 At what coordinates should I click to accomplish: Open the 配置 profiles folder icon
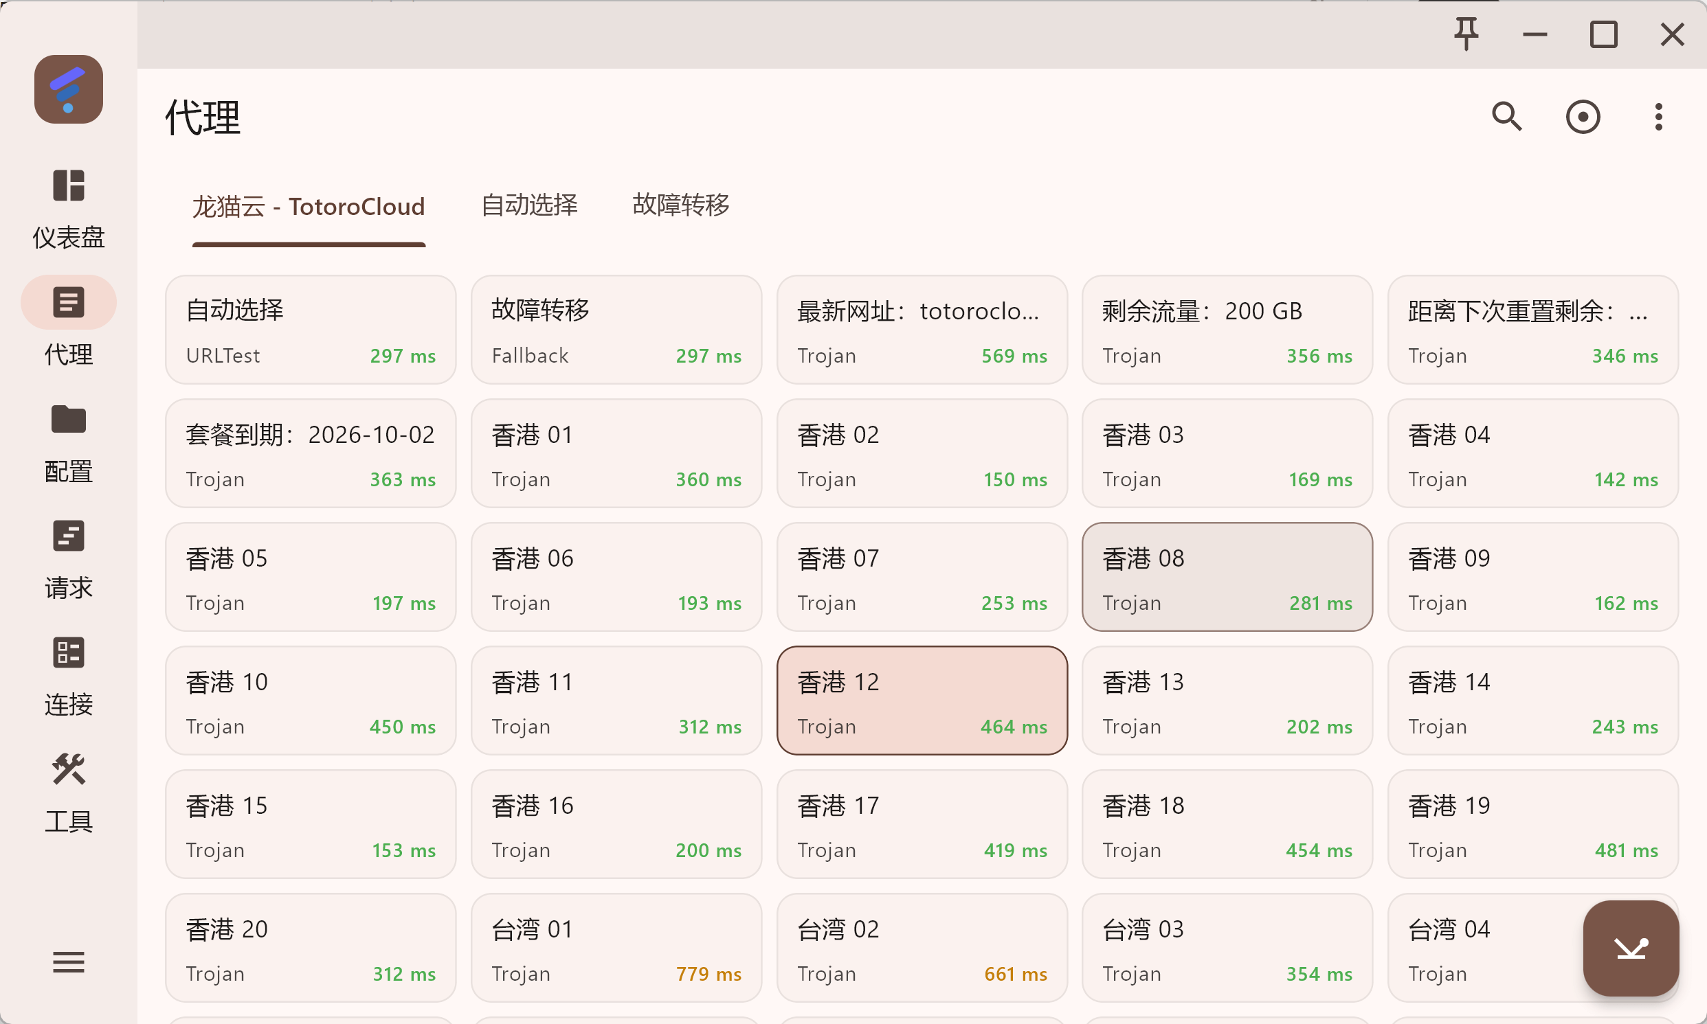pyautogui.click(x=68, y=420)
